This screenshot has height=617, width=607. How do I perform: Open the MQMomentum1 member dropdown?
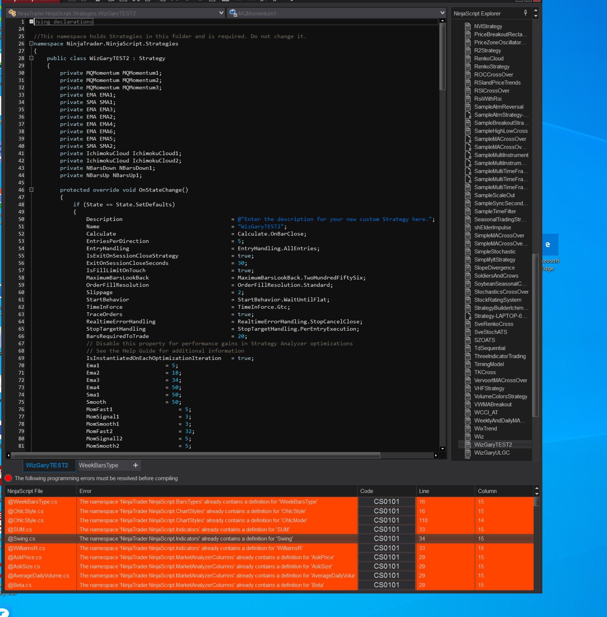tap(442, 13)
